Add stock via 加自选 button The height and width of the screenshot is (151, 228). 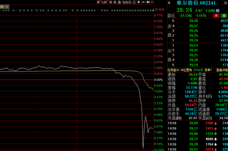click(x=126, y=2)
